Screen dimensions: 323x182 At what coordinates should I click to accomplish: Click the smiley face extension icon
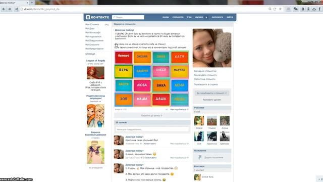coord(314,9)
